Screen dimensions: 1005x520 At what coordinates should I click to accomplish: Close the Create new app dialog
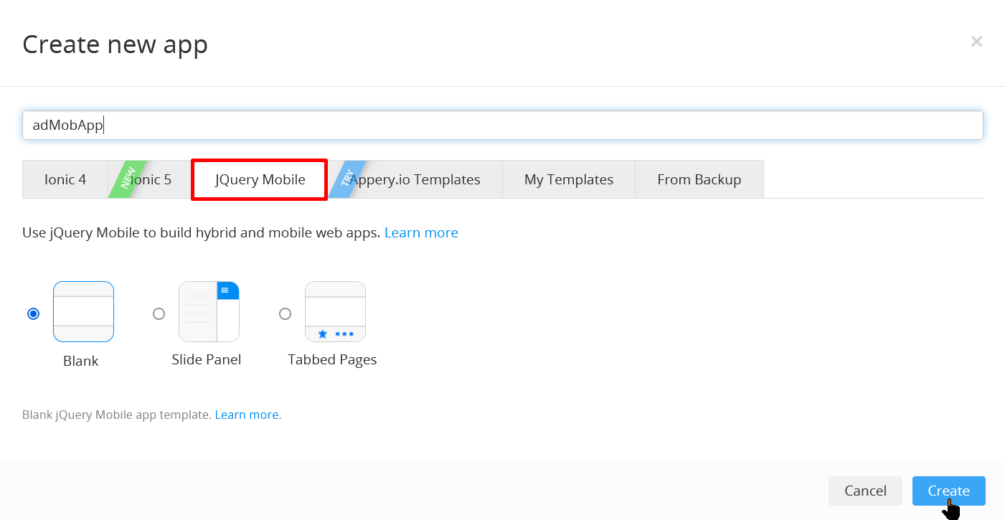click(976, 42)
